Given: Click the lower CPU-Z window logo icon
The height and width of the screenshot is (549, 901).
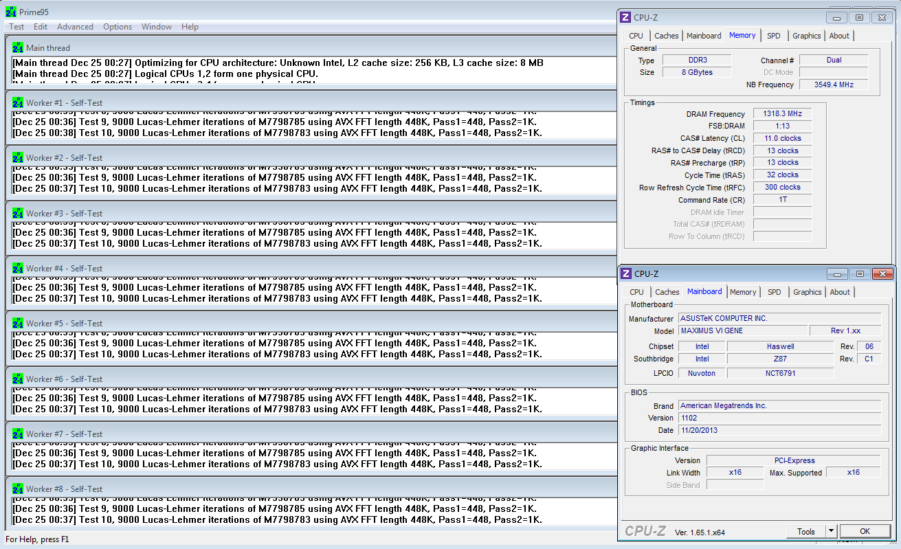Looking at the screenshot, I should click(x=626, y=273).
